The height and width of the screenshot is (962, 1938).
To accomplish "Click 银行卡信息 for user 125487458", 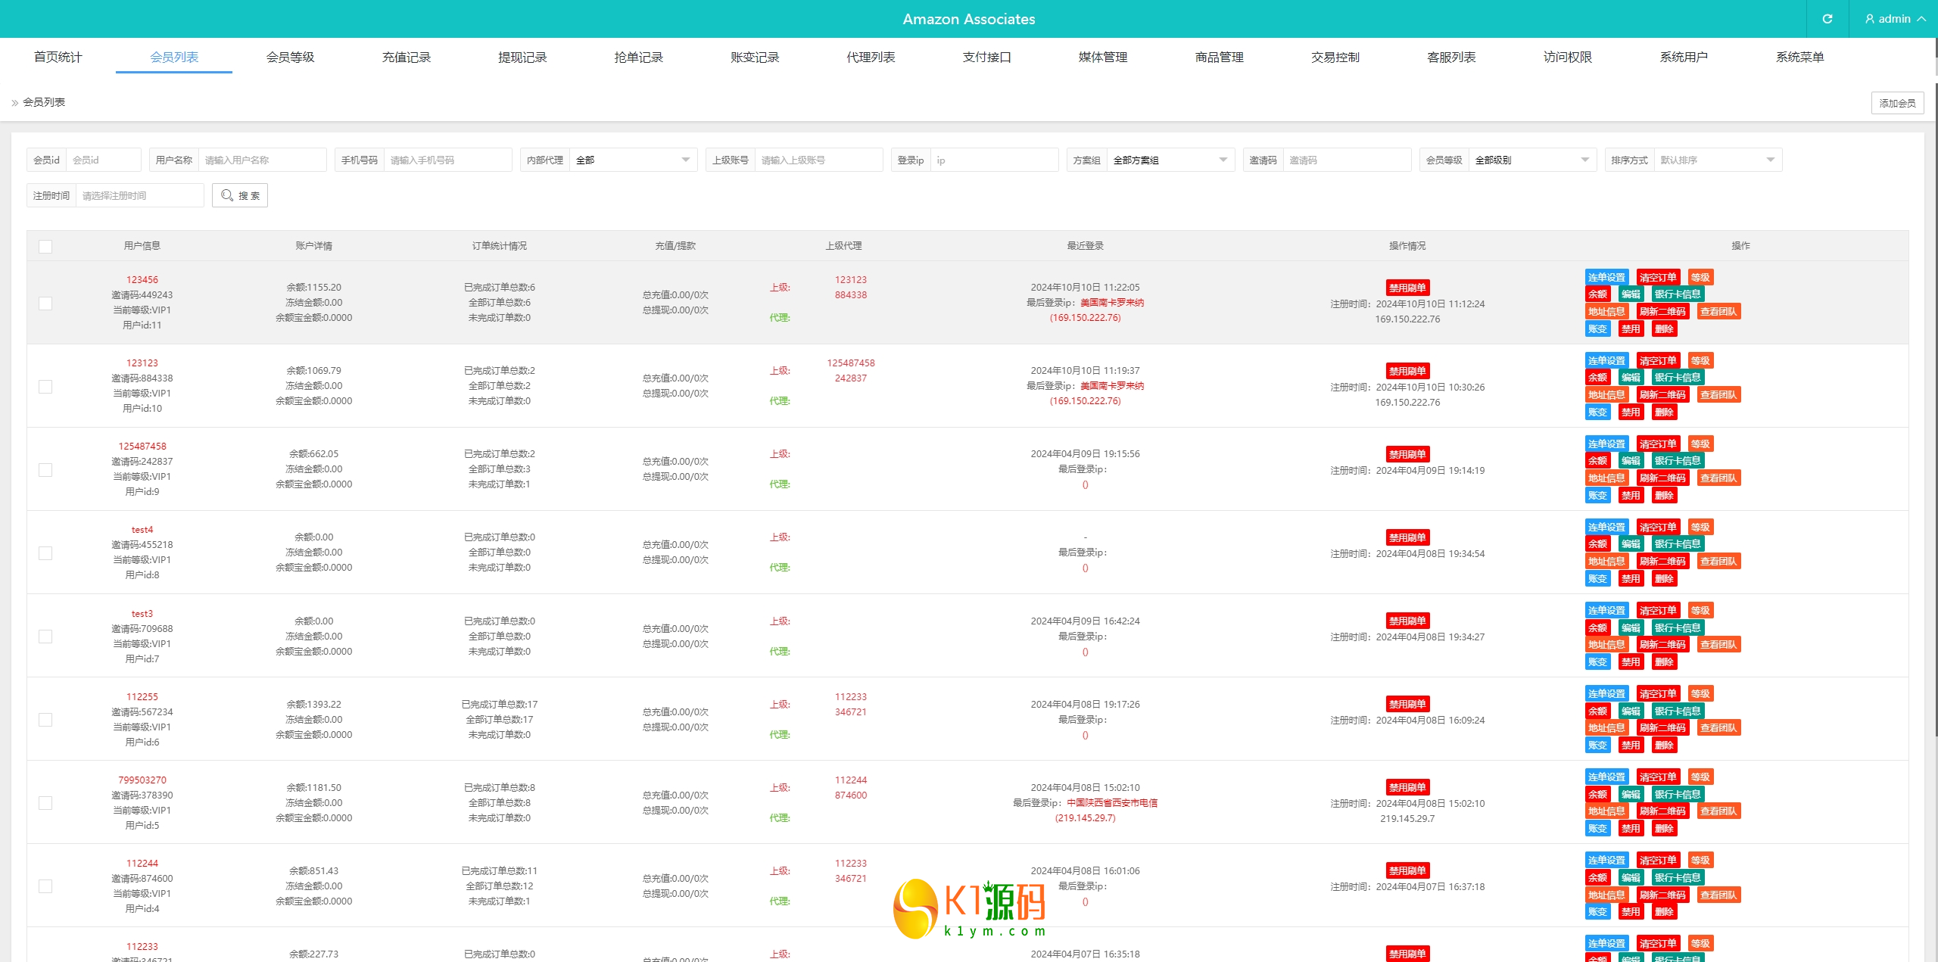I will click(1677, 461).
